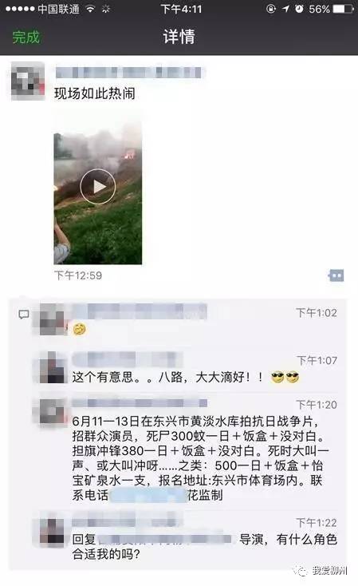Open the poster's blurred username link

(128, 72)
